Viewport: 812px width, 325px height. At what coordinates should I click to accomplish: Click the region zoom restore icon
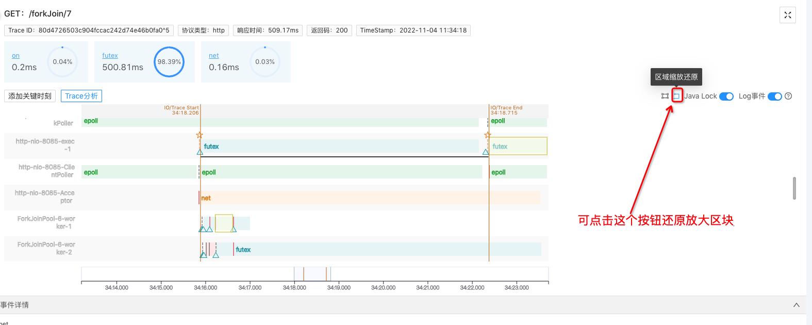click(676, 96)
